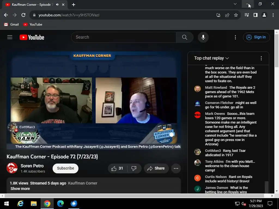Click Chrome icon in taskbar
This screenshot has width=279, height=209.
pyautogui.click(x=47, y=204)
